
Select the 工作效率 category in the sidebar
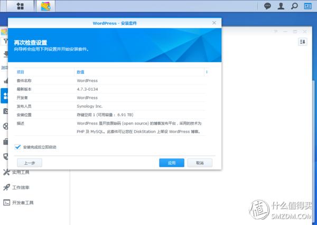pos(21,187)
